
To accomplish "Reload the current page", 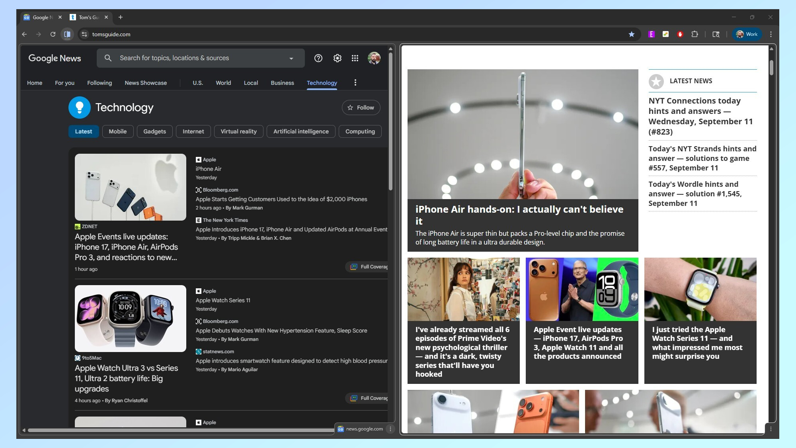I will (53, 34).
